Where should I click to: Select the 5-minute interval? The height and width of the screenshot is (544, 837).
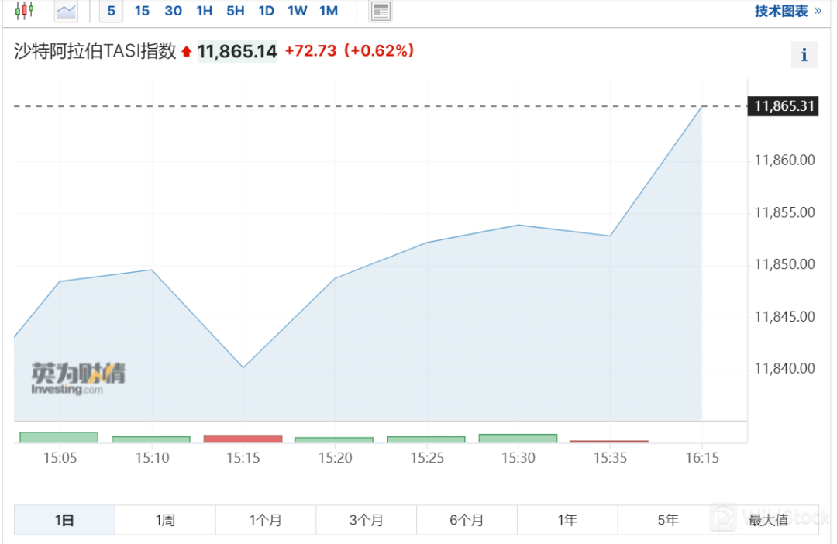point(112,11)
